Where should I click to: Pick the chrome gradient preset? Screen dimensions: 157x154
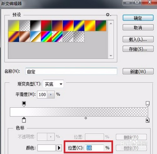point(35,37)
